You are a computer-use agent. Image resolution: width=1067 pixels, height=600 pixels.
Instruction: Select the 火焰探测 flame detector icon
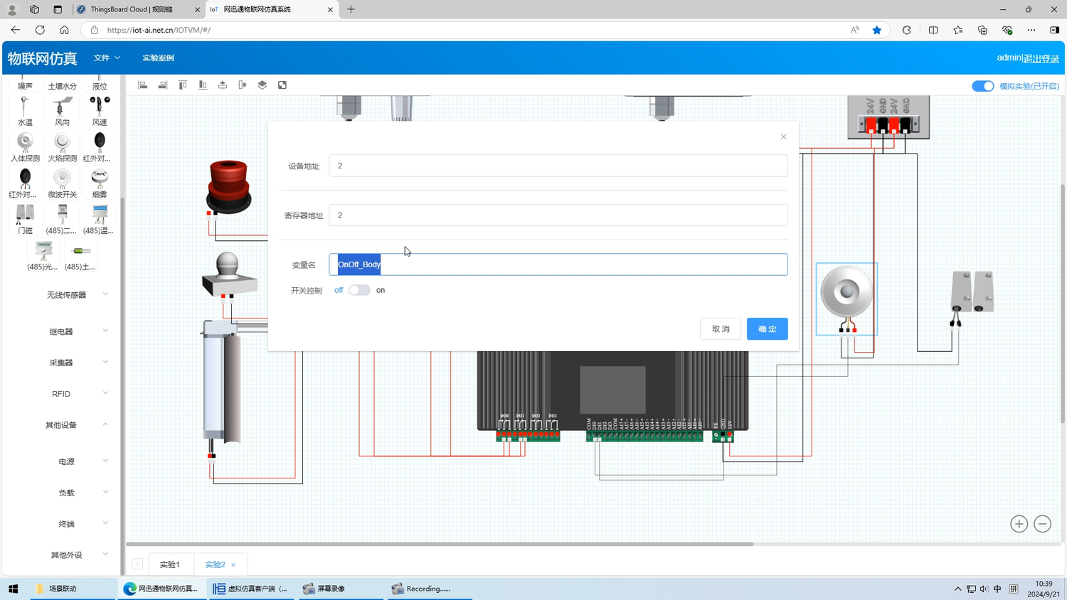point(62,146)
